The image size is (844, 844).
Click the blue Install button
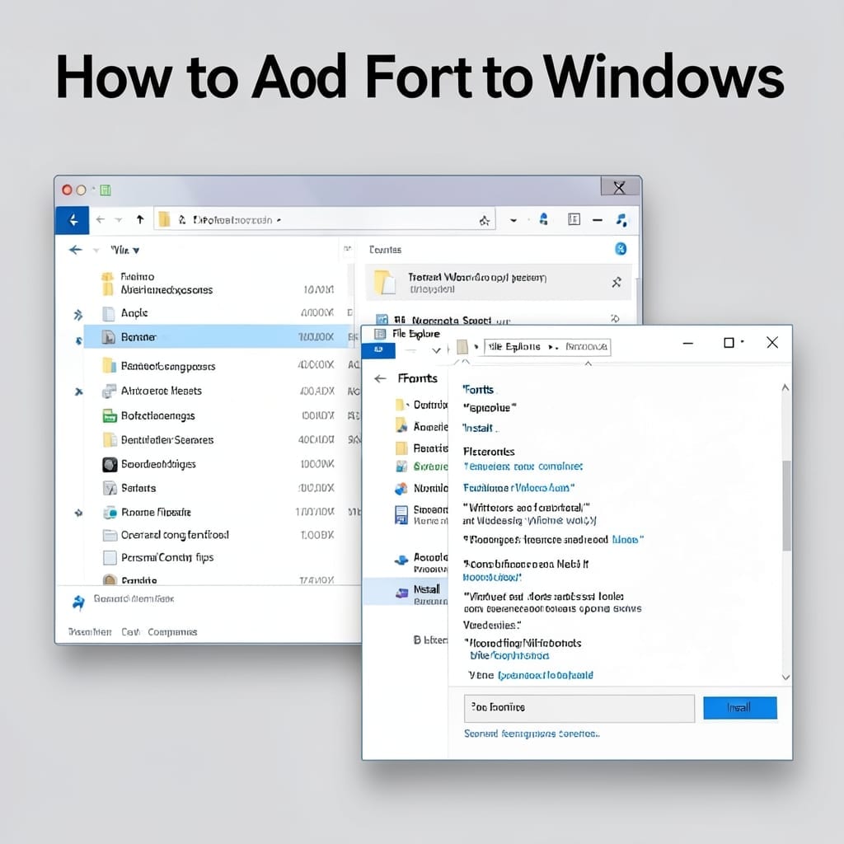[740, 708]
